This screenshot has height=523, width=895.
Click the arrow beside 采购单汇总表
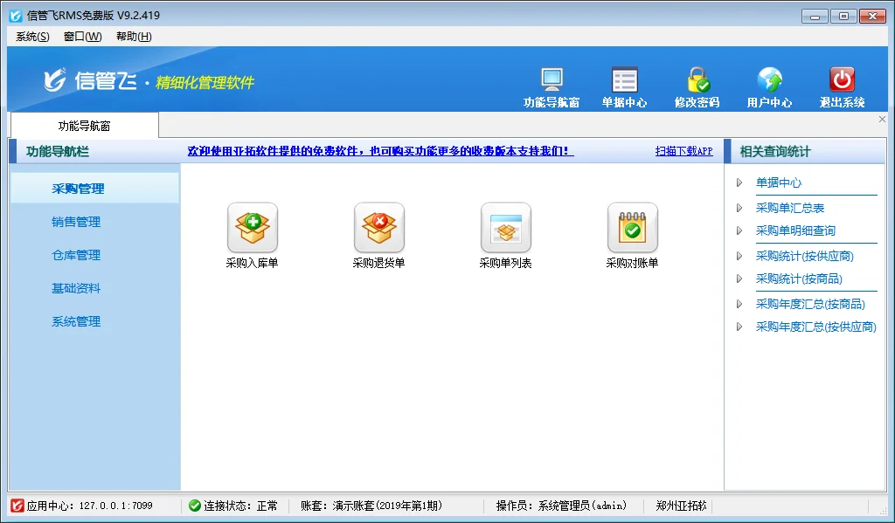739,208
